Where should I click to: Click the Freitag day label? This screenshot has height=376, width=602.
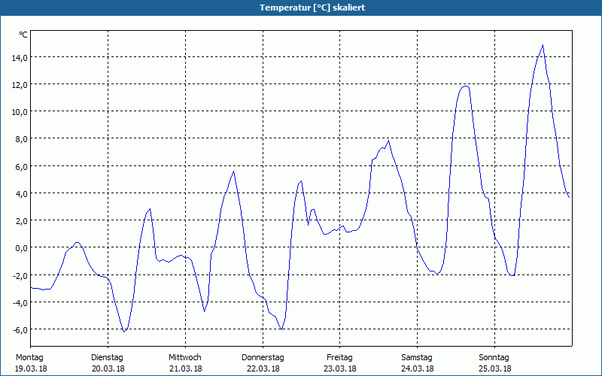coord(340,358)
